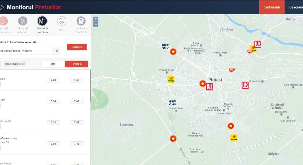Screen dimensions: 303x165
Task: Click the 7.49 price in the Cantacuzino row
Action: [x=77, y=144]
